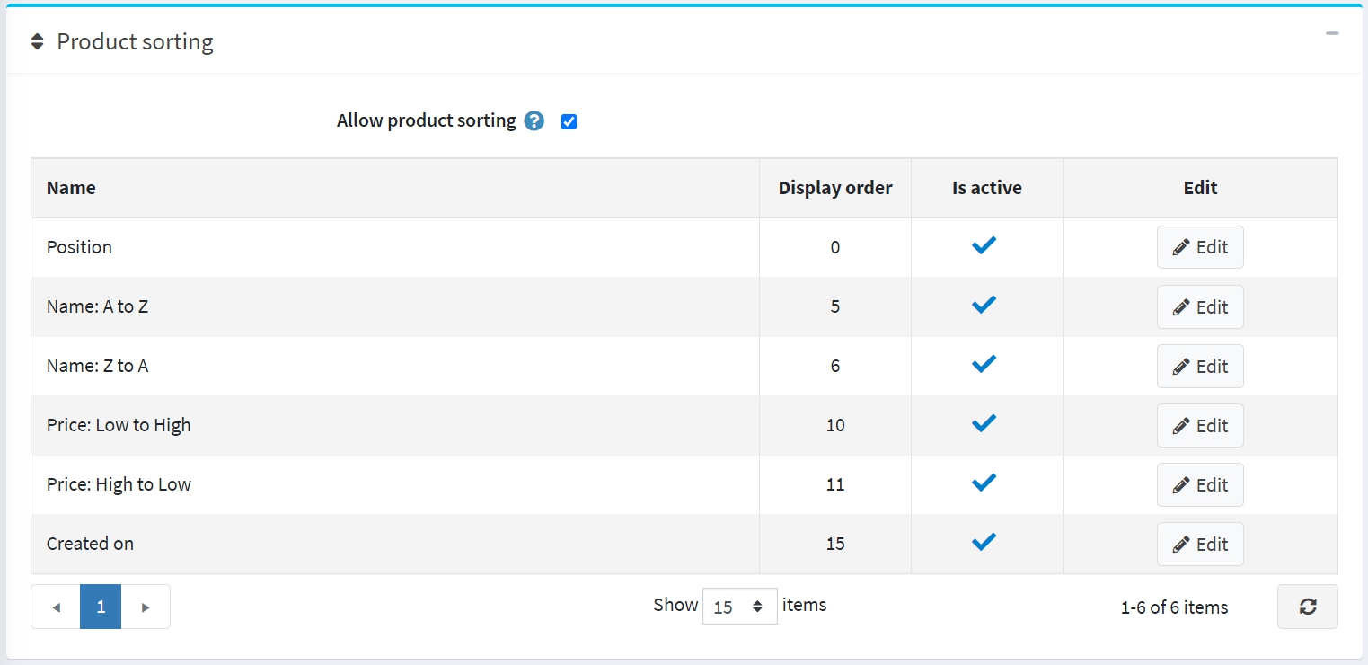Click the sort arrows icon beside Product sorting title

[37, 42]
